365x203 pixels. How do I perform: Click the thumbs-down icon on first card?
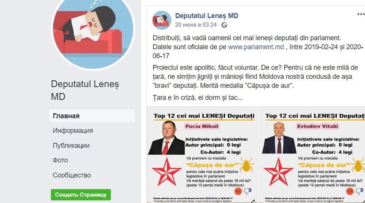(247, 191)
